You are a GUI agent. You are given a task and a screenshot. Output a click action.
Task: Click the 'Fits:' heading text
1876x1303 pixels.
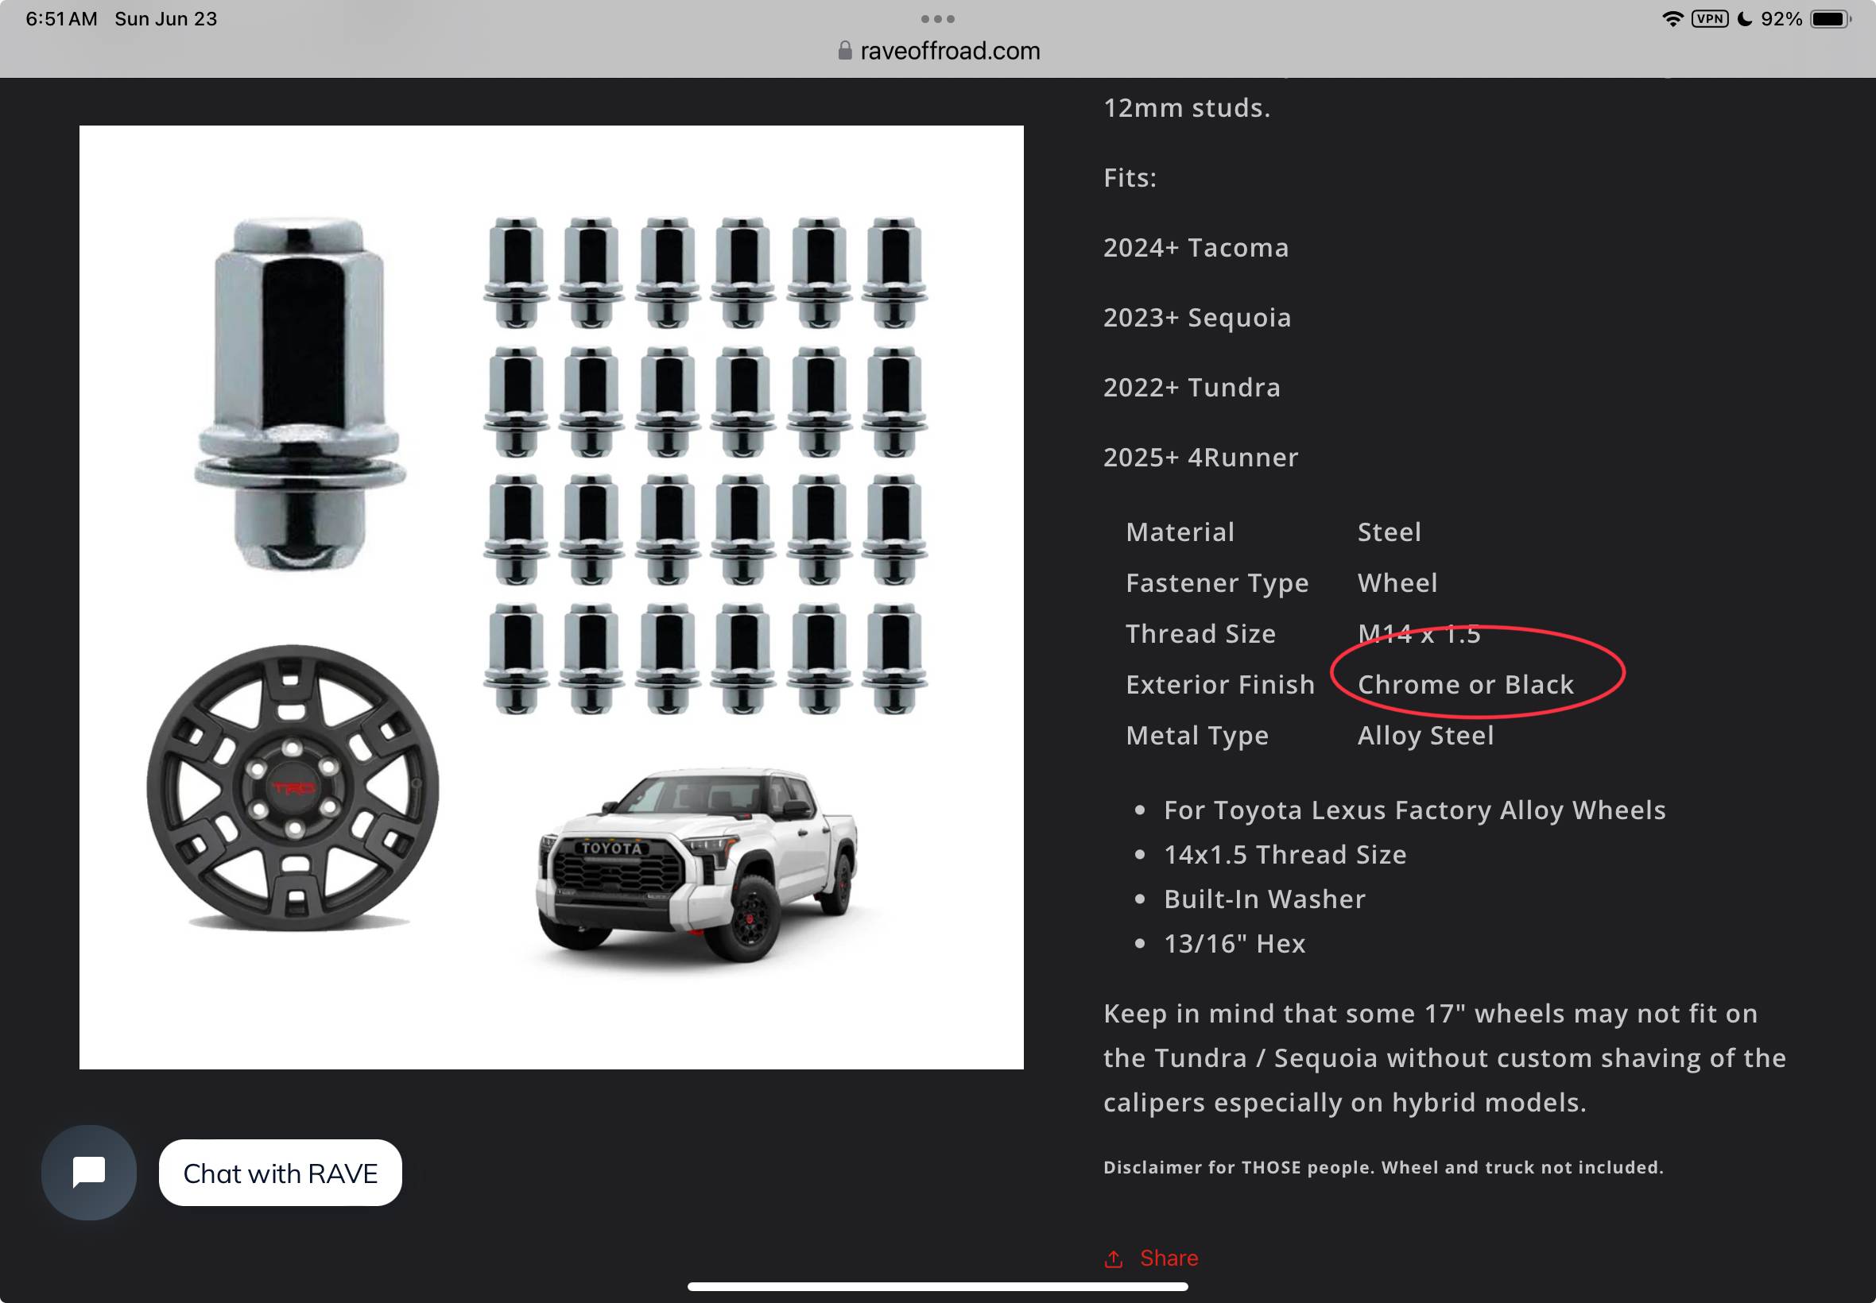[x=1130, y=177]
